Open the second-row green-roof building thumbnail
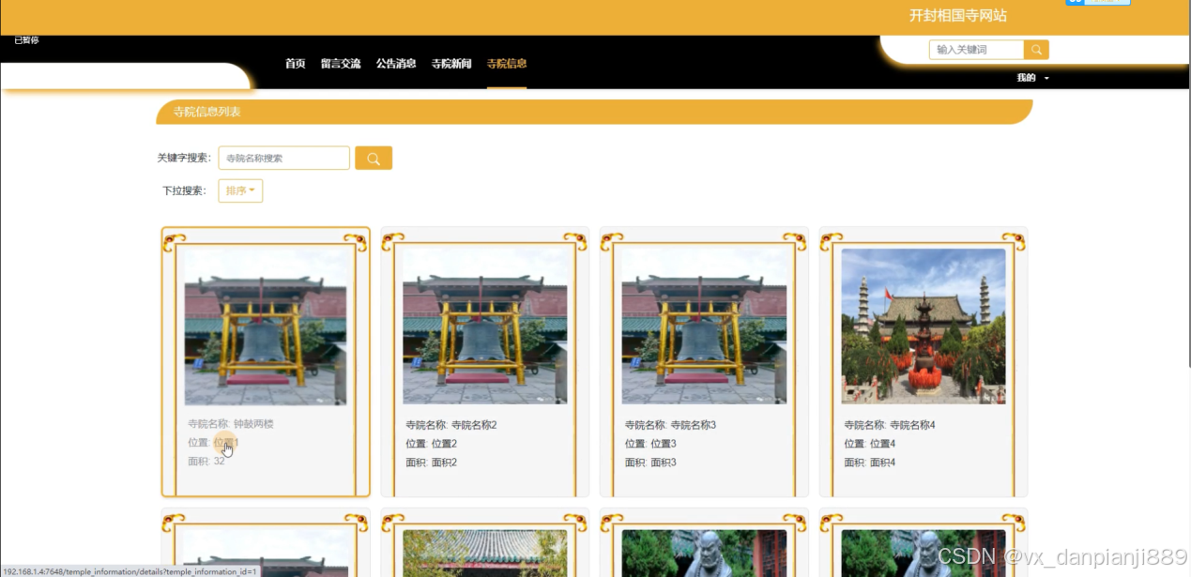Image resolution: width=1191 pixels, height=577 pixels. tap(485, 553)
